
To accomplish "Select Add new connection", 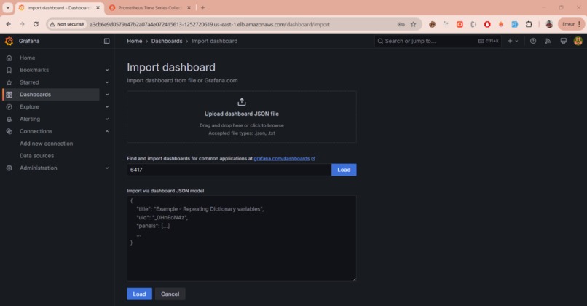I will point(47,144).
